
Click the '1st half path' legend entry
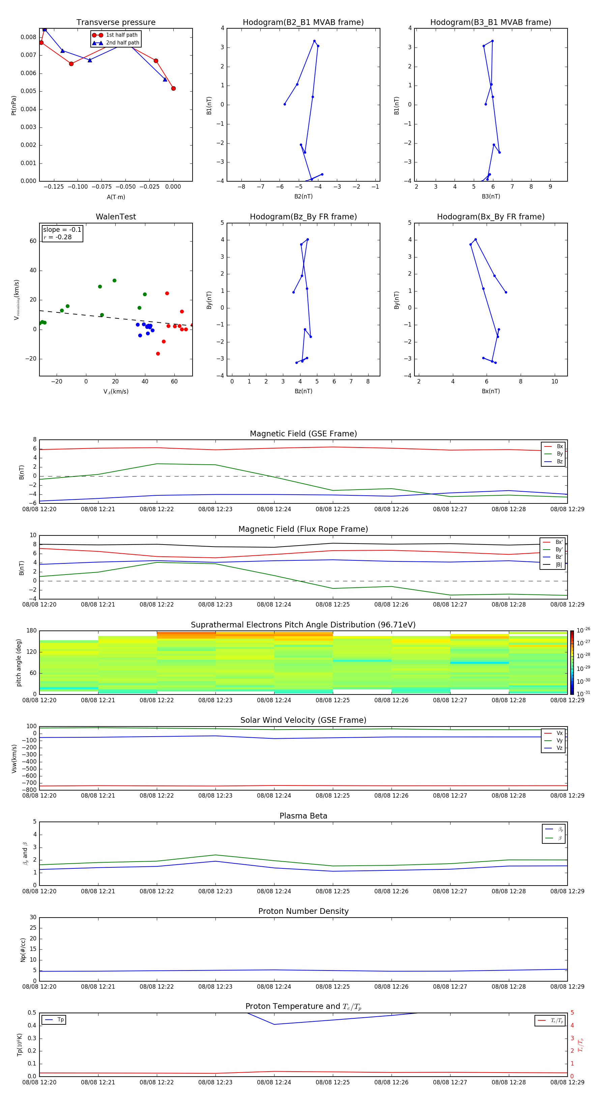click(x=115, y=35)
